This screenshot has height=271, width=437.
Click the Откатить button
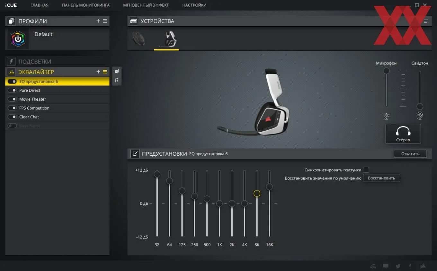(x=410, y=154)
